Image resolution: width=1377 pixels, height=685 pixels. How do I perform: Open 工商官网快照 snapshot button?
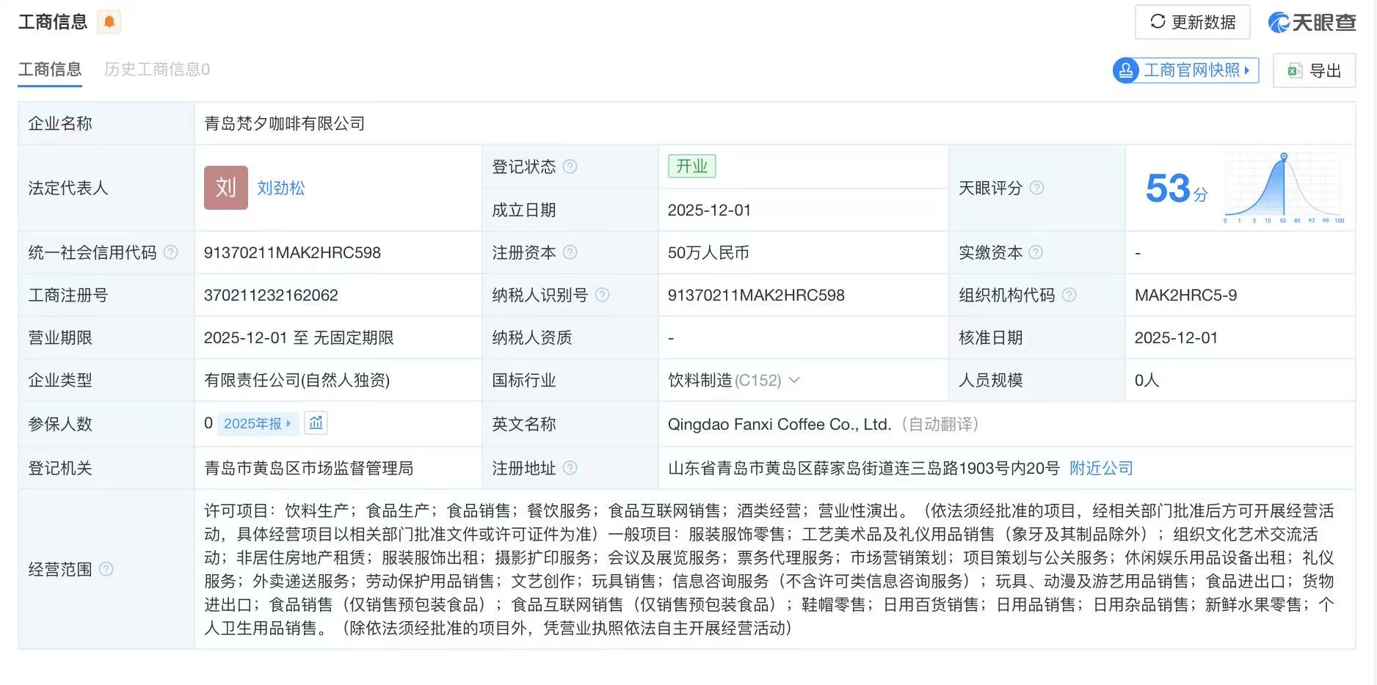pyautogui.click(x=1185, y=70)
